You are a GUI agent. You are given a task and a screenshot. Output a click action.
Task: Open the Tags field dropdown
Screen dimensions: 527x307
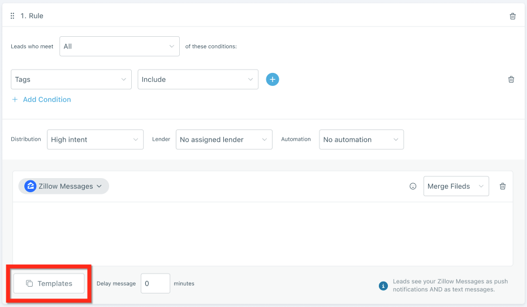[71, 80]
